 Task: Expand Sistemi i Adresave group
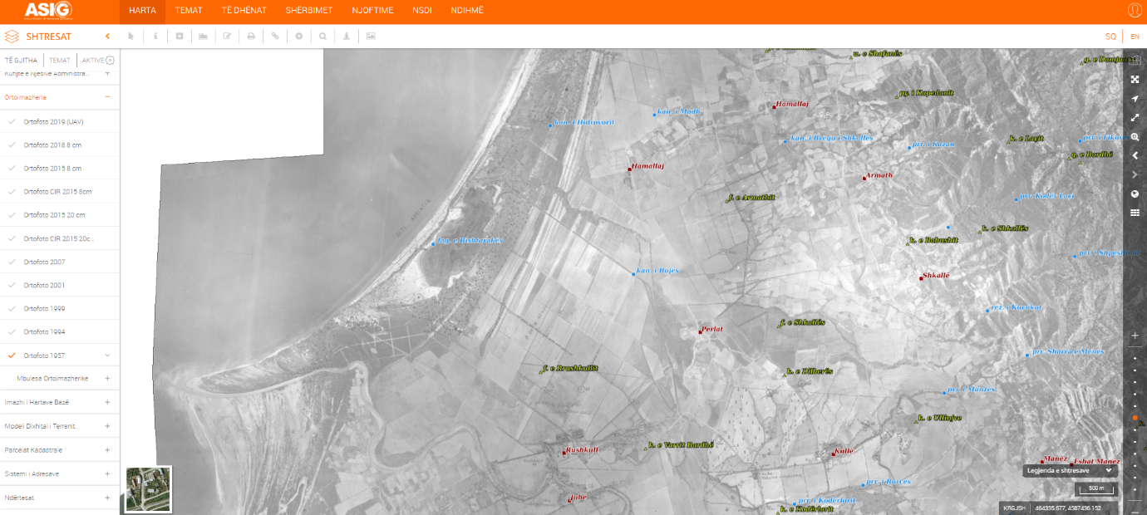point(107,473)
